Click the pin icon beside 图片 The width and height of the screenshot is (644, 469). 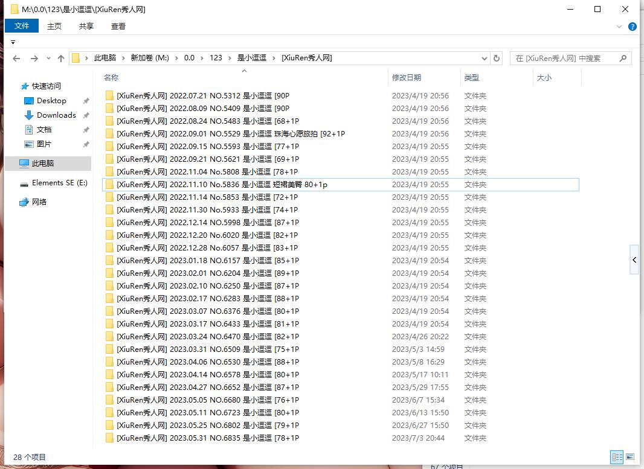pos(86,144)
